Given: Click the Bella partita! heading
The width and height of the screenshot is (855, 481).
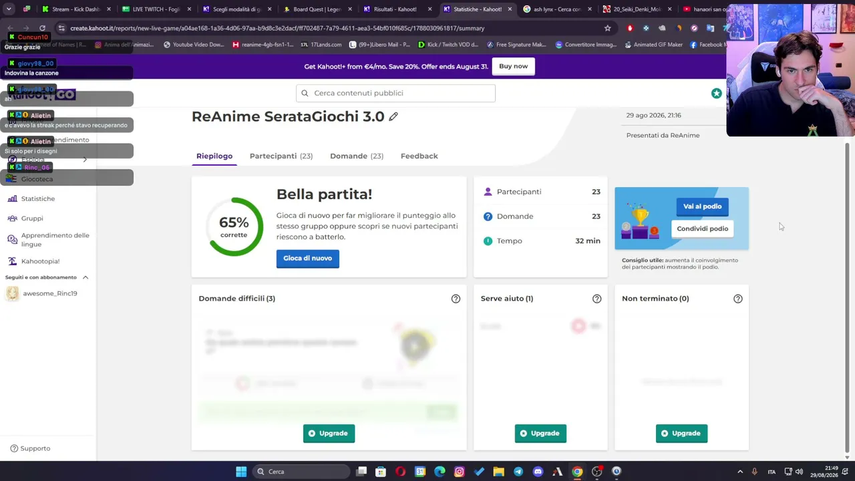Looking at the screenshot, I should [324, 194].
